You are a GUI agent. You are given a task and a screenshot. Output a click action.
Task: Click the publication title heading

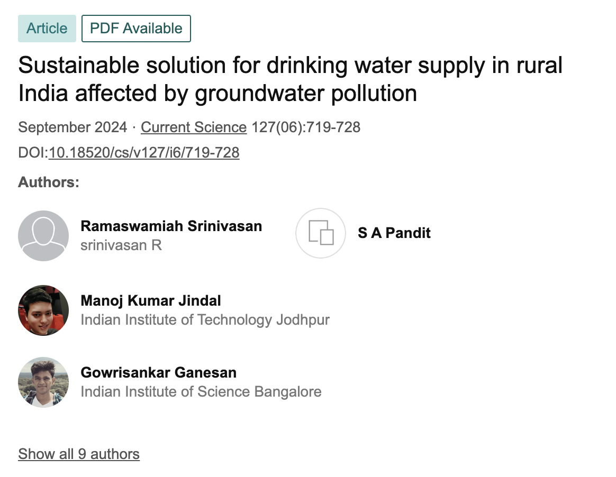click(290, 79)
